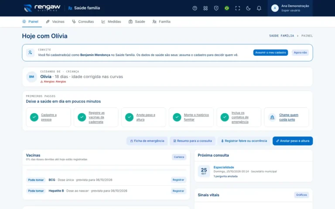Open Chame quem cuida junto step link
Viewport: 335px width, 209px height.
click(x=289, y=117)
